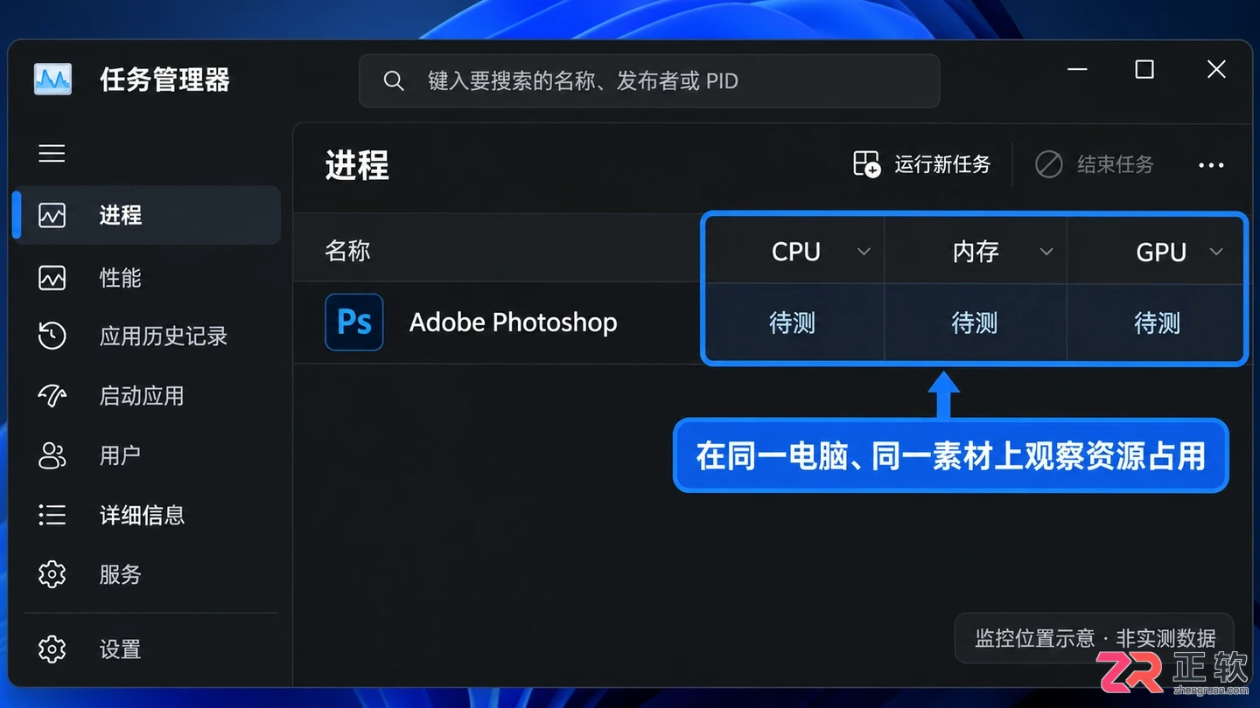Click the Adobe Photoshop Ps icon
This screenshot has height=708, width=1260.
pyautogui.click(x=354, y=322)
